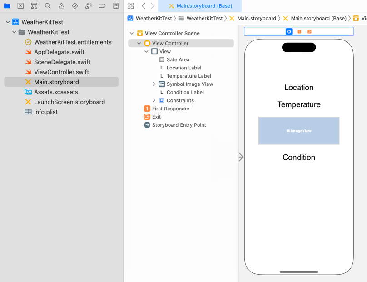The width and height of the screenshot is (367, 282).
Task: Select Temperature Label in document outline
Action: [x=188, y=76]
